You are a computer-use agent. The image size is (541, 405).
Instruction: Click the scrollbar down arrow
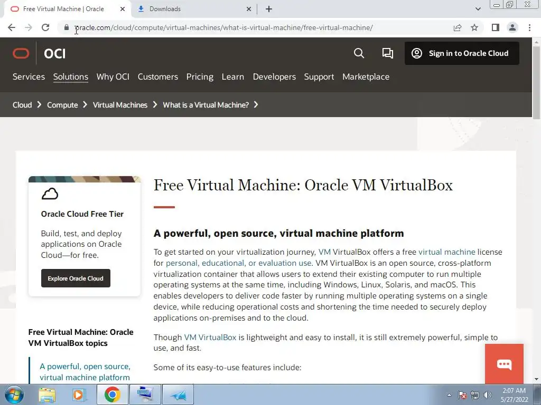[536, 379]
